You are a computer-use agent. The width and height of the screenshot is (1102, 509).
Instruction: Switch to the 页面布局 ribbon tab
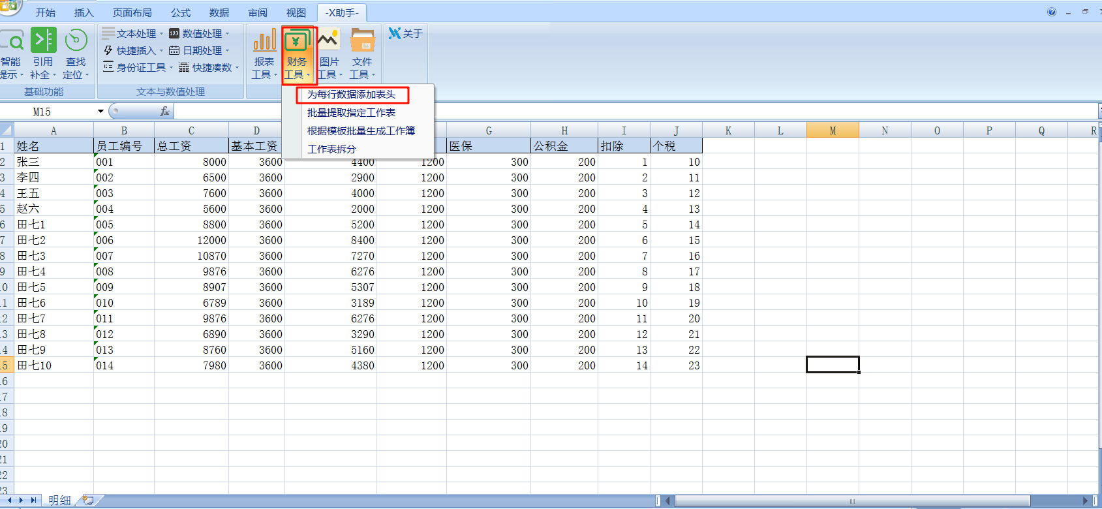(x=132, y=13)
